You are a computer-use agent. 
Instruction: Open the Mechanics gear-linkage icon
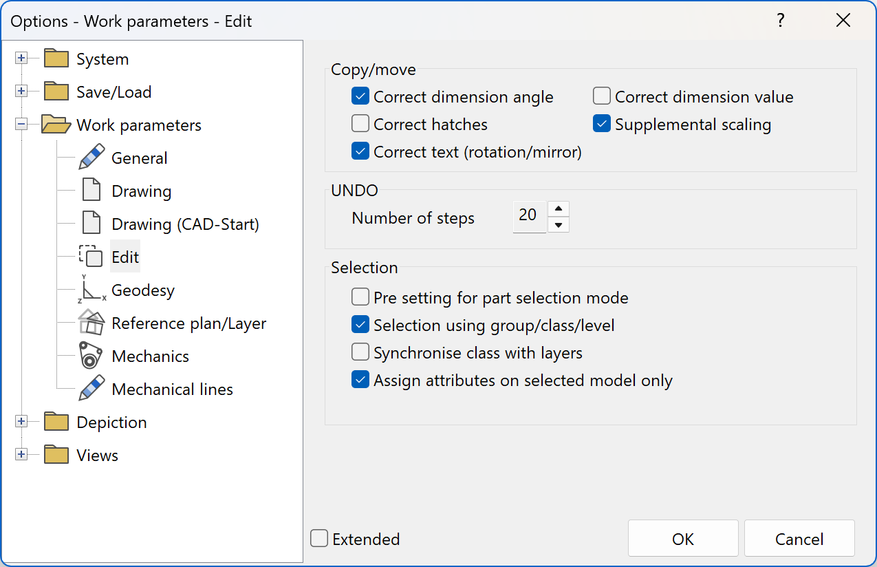[90, 356]
